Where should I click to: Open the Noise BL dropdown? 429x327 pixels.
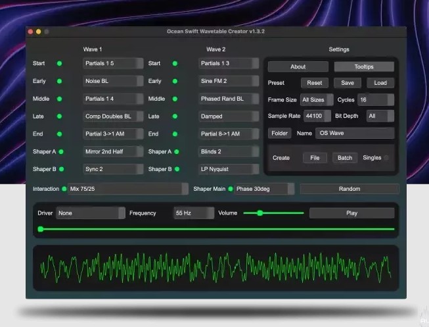point(113,81)
